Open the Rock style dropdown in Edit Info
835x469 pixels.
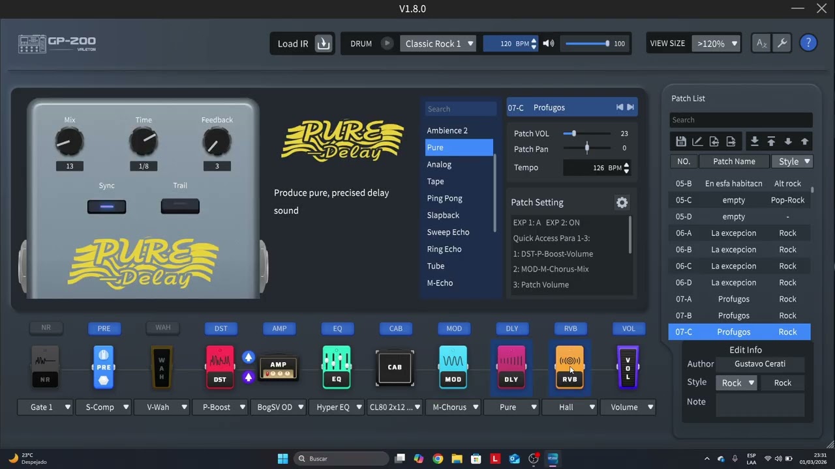[x=736, y=383]
